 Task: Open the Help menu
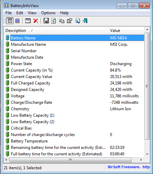[x=64, y=13]
